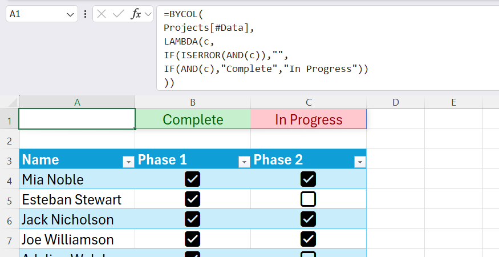Uncheck Jack Nicholson's Phase 1 checkbox
The width and height of the screenshot is (499, 257).
(x=193, y=219)
